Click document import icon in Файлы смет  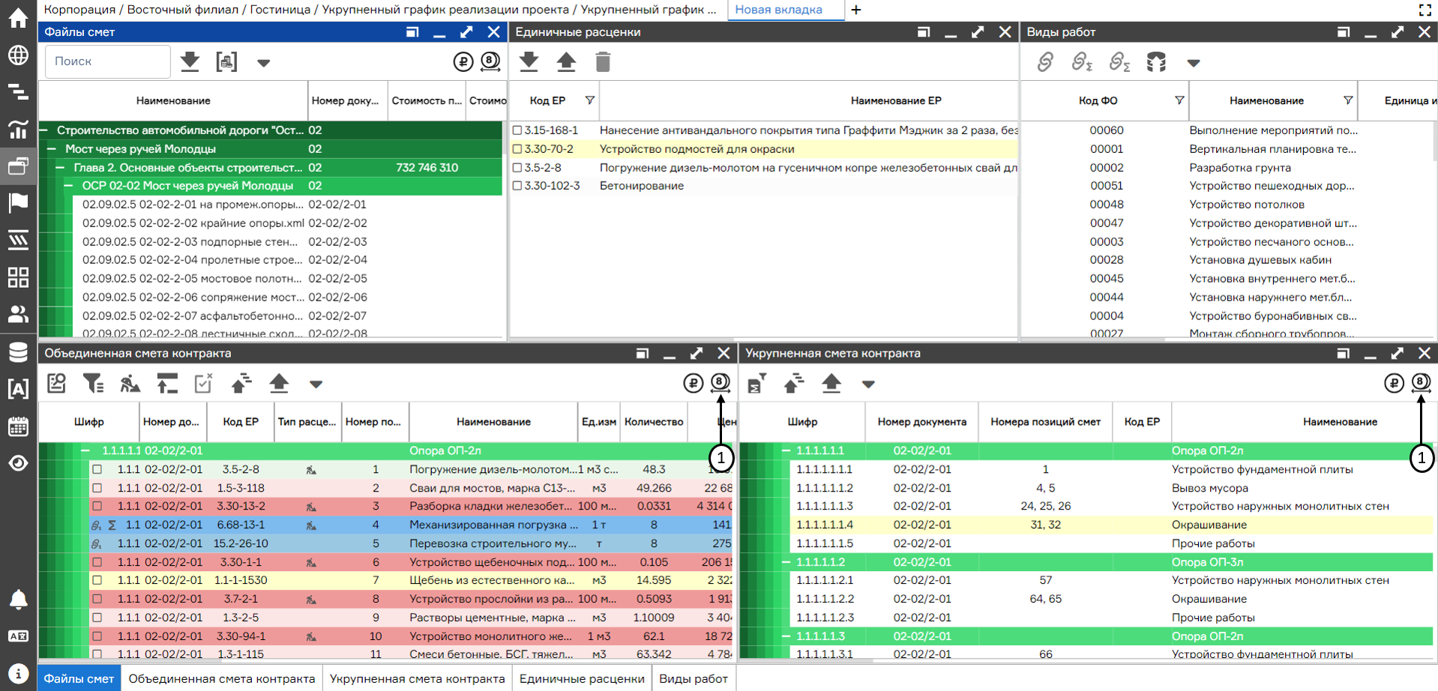click(x=226, y=61)
